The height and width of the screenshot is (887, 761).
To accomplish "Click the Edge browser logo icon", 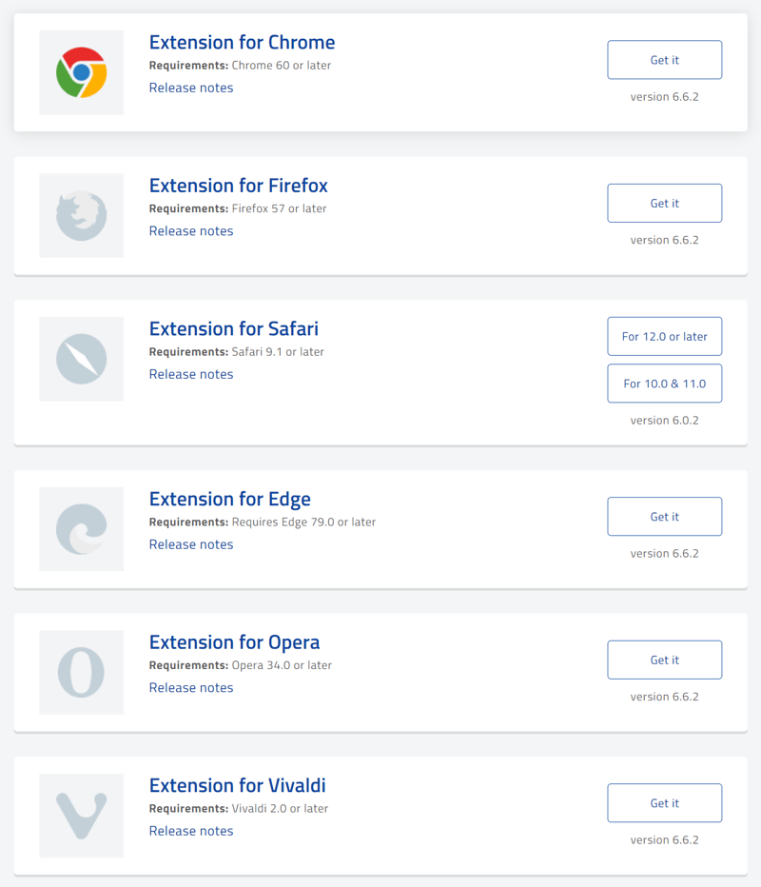I will coord(82,529).
